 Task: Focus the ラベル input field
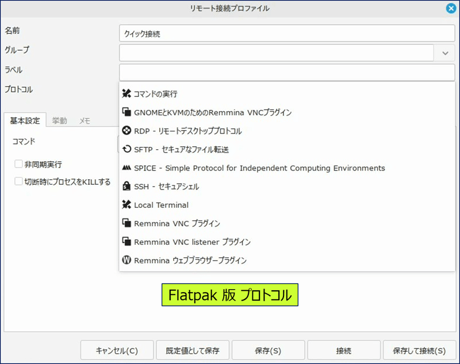pyautogui.click(x=287, y=72)
